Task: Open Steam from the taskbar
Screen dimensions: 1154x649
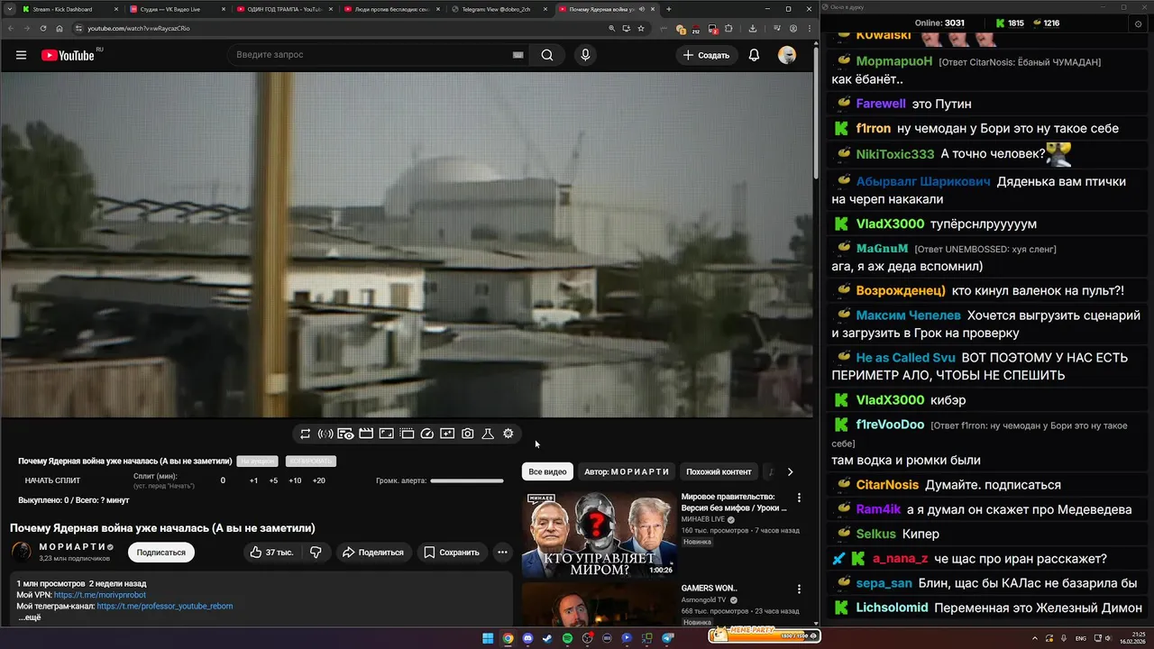Action: tap(547, 638)
